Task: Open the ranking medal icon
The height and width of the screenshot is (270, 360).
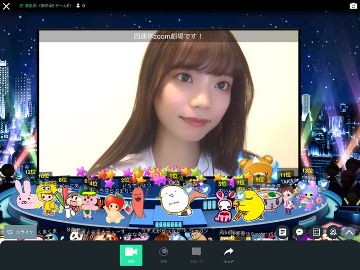Action: [333, 232]
